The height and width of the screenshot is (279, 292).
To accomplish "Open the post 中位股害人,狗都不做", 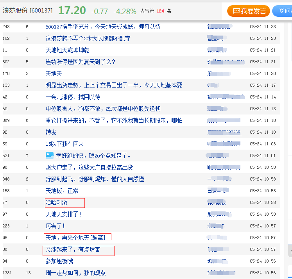I will pos(103,109).
